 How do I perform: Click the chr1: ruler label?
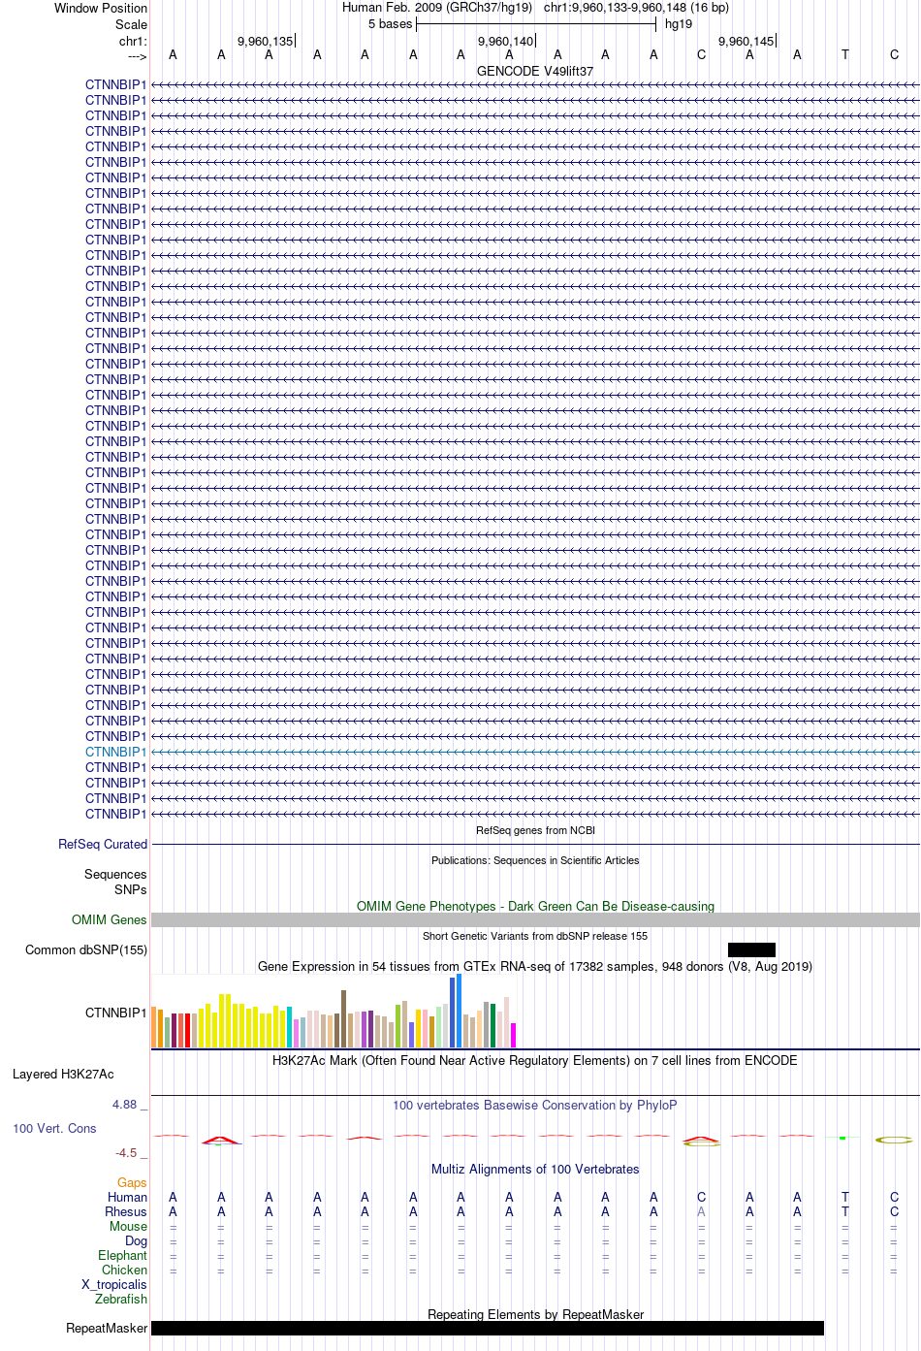point(133,41)
